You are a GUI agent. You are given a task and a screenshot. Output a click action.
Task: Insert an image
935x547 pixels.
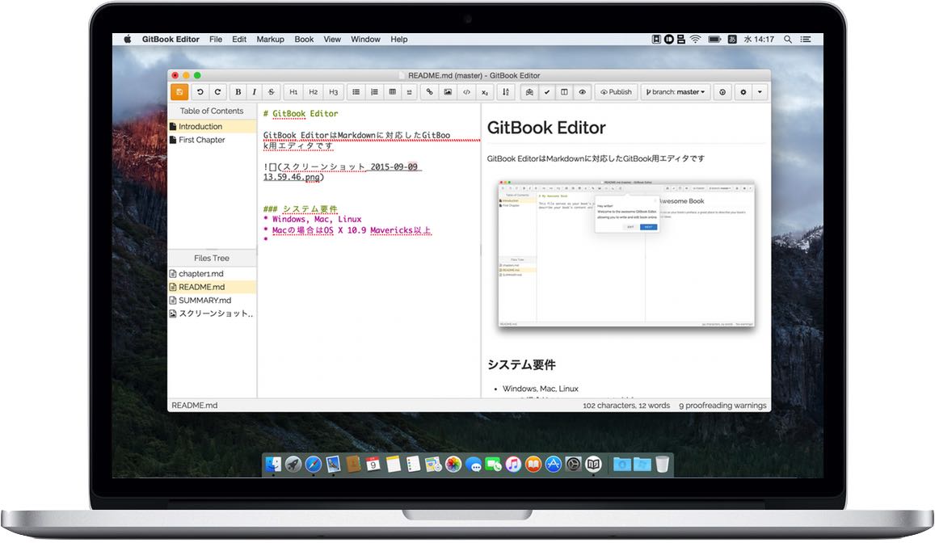coord(448,92)
